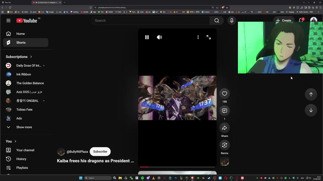The image size is (323, 181).
Task: Go to the previous Short
Action: (x=311, y=94)
